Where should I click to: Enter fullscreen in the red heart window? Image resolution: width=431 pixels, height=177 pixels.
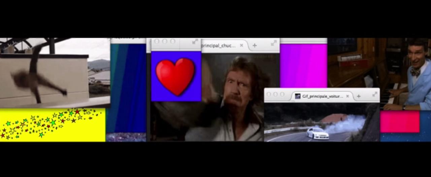tap(195, 41)
